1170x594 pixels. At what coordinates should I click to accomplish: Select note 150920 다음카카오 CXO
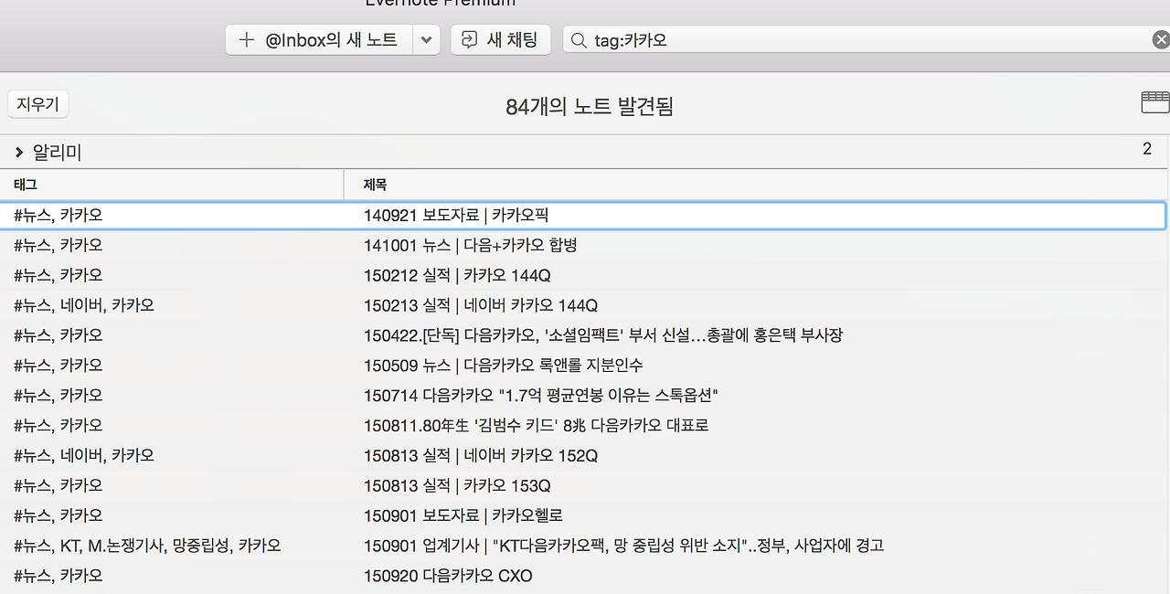pyautogui.click(x=583, y=576)
